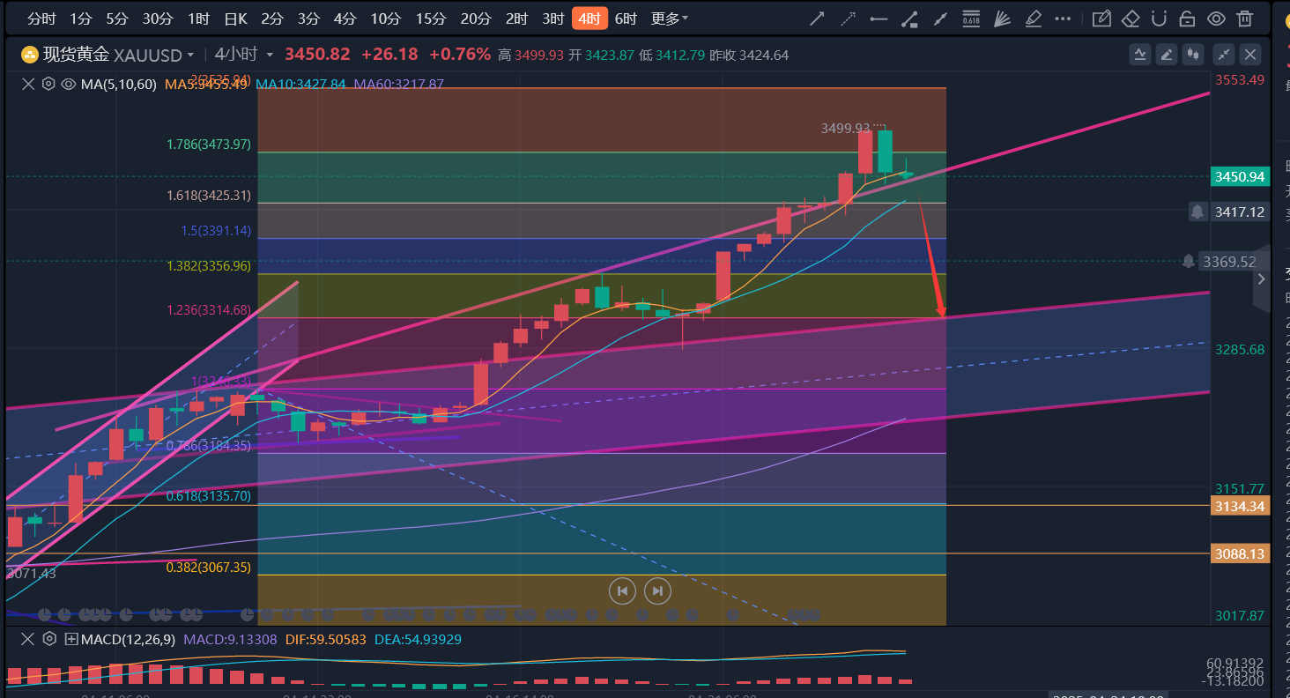Select the dashed arrow line drawing tool

click(848, 19)
